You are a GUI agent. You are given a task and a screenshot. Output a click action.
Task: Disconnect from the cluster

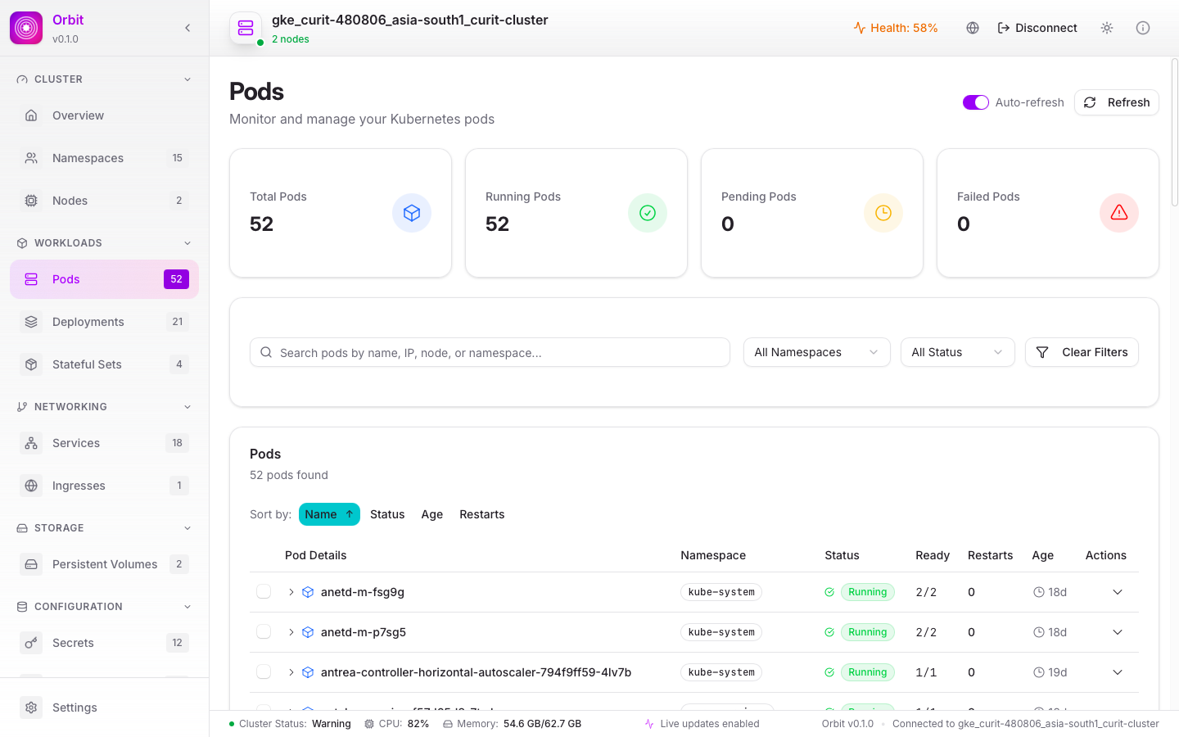1037,28
